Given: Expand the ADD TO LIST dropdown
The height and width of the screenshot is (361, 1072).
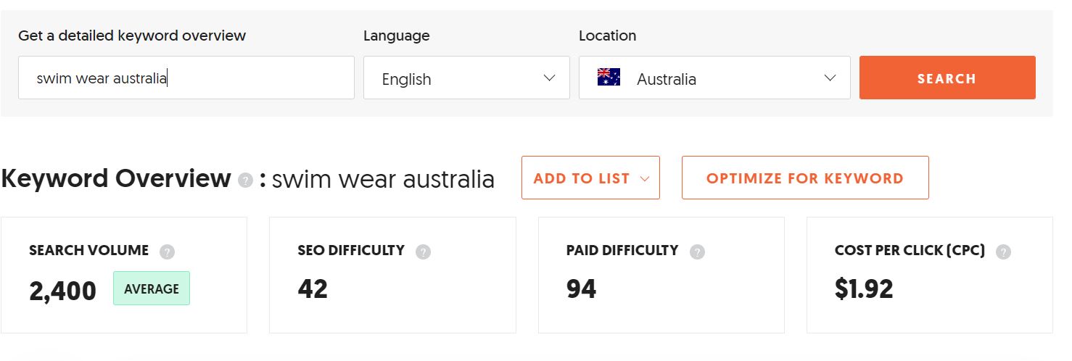Looking at the screenshot, I should pos(590,178).
